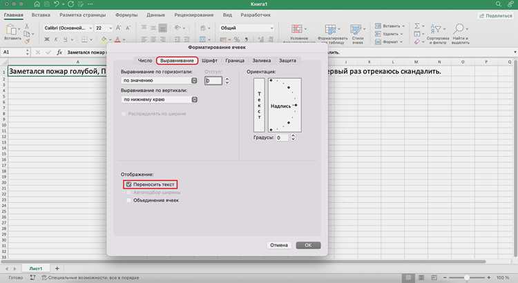The height and width of the screenshot is (283, 518).
Task: Click the Cell Styles icon
Action: [x=356, y=30]
